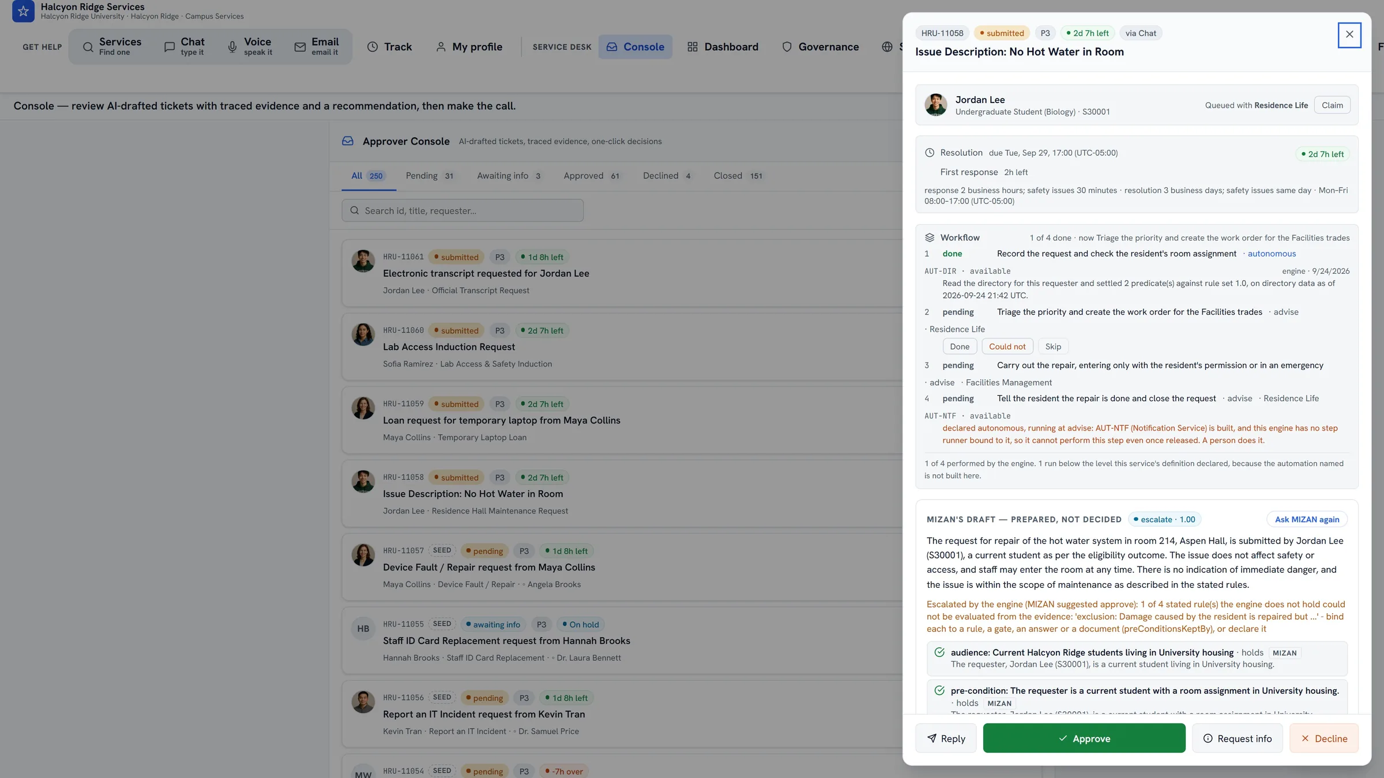
Task: Click the Halcyon Ridge star logo
Action: [x=23, y=11]
